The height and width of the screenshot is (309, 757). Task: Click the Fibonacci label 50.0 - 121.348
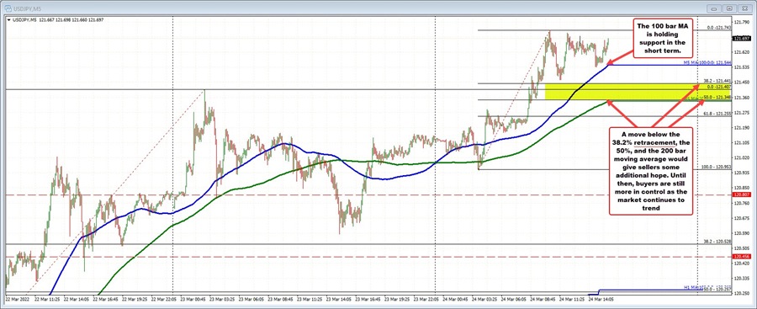coord(718,97)
